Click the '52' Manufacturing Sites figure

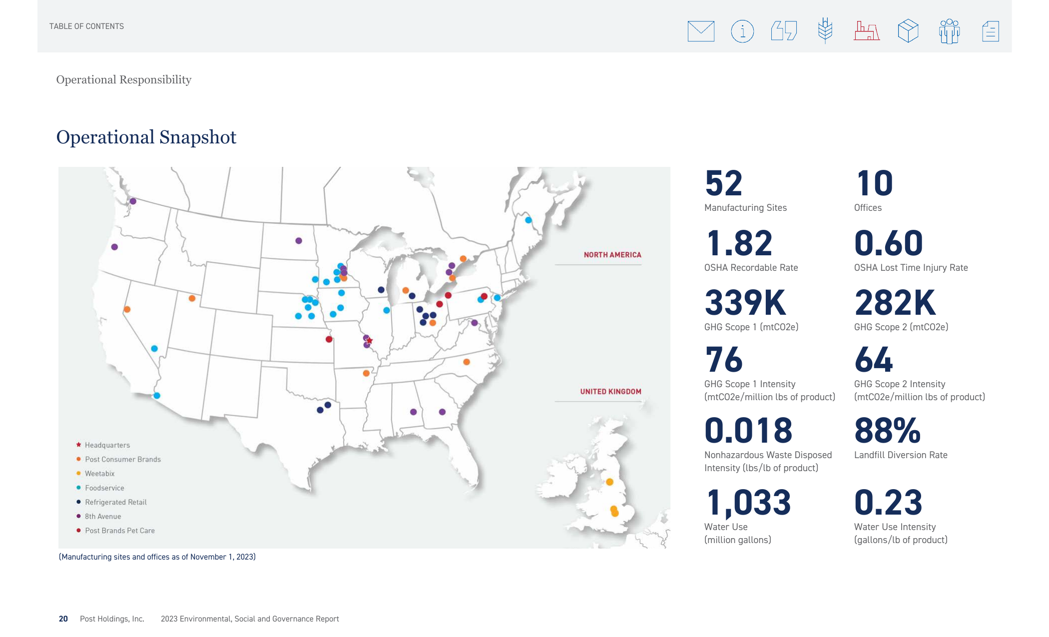click(x=723, y=183)
